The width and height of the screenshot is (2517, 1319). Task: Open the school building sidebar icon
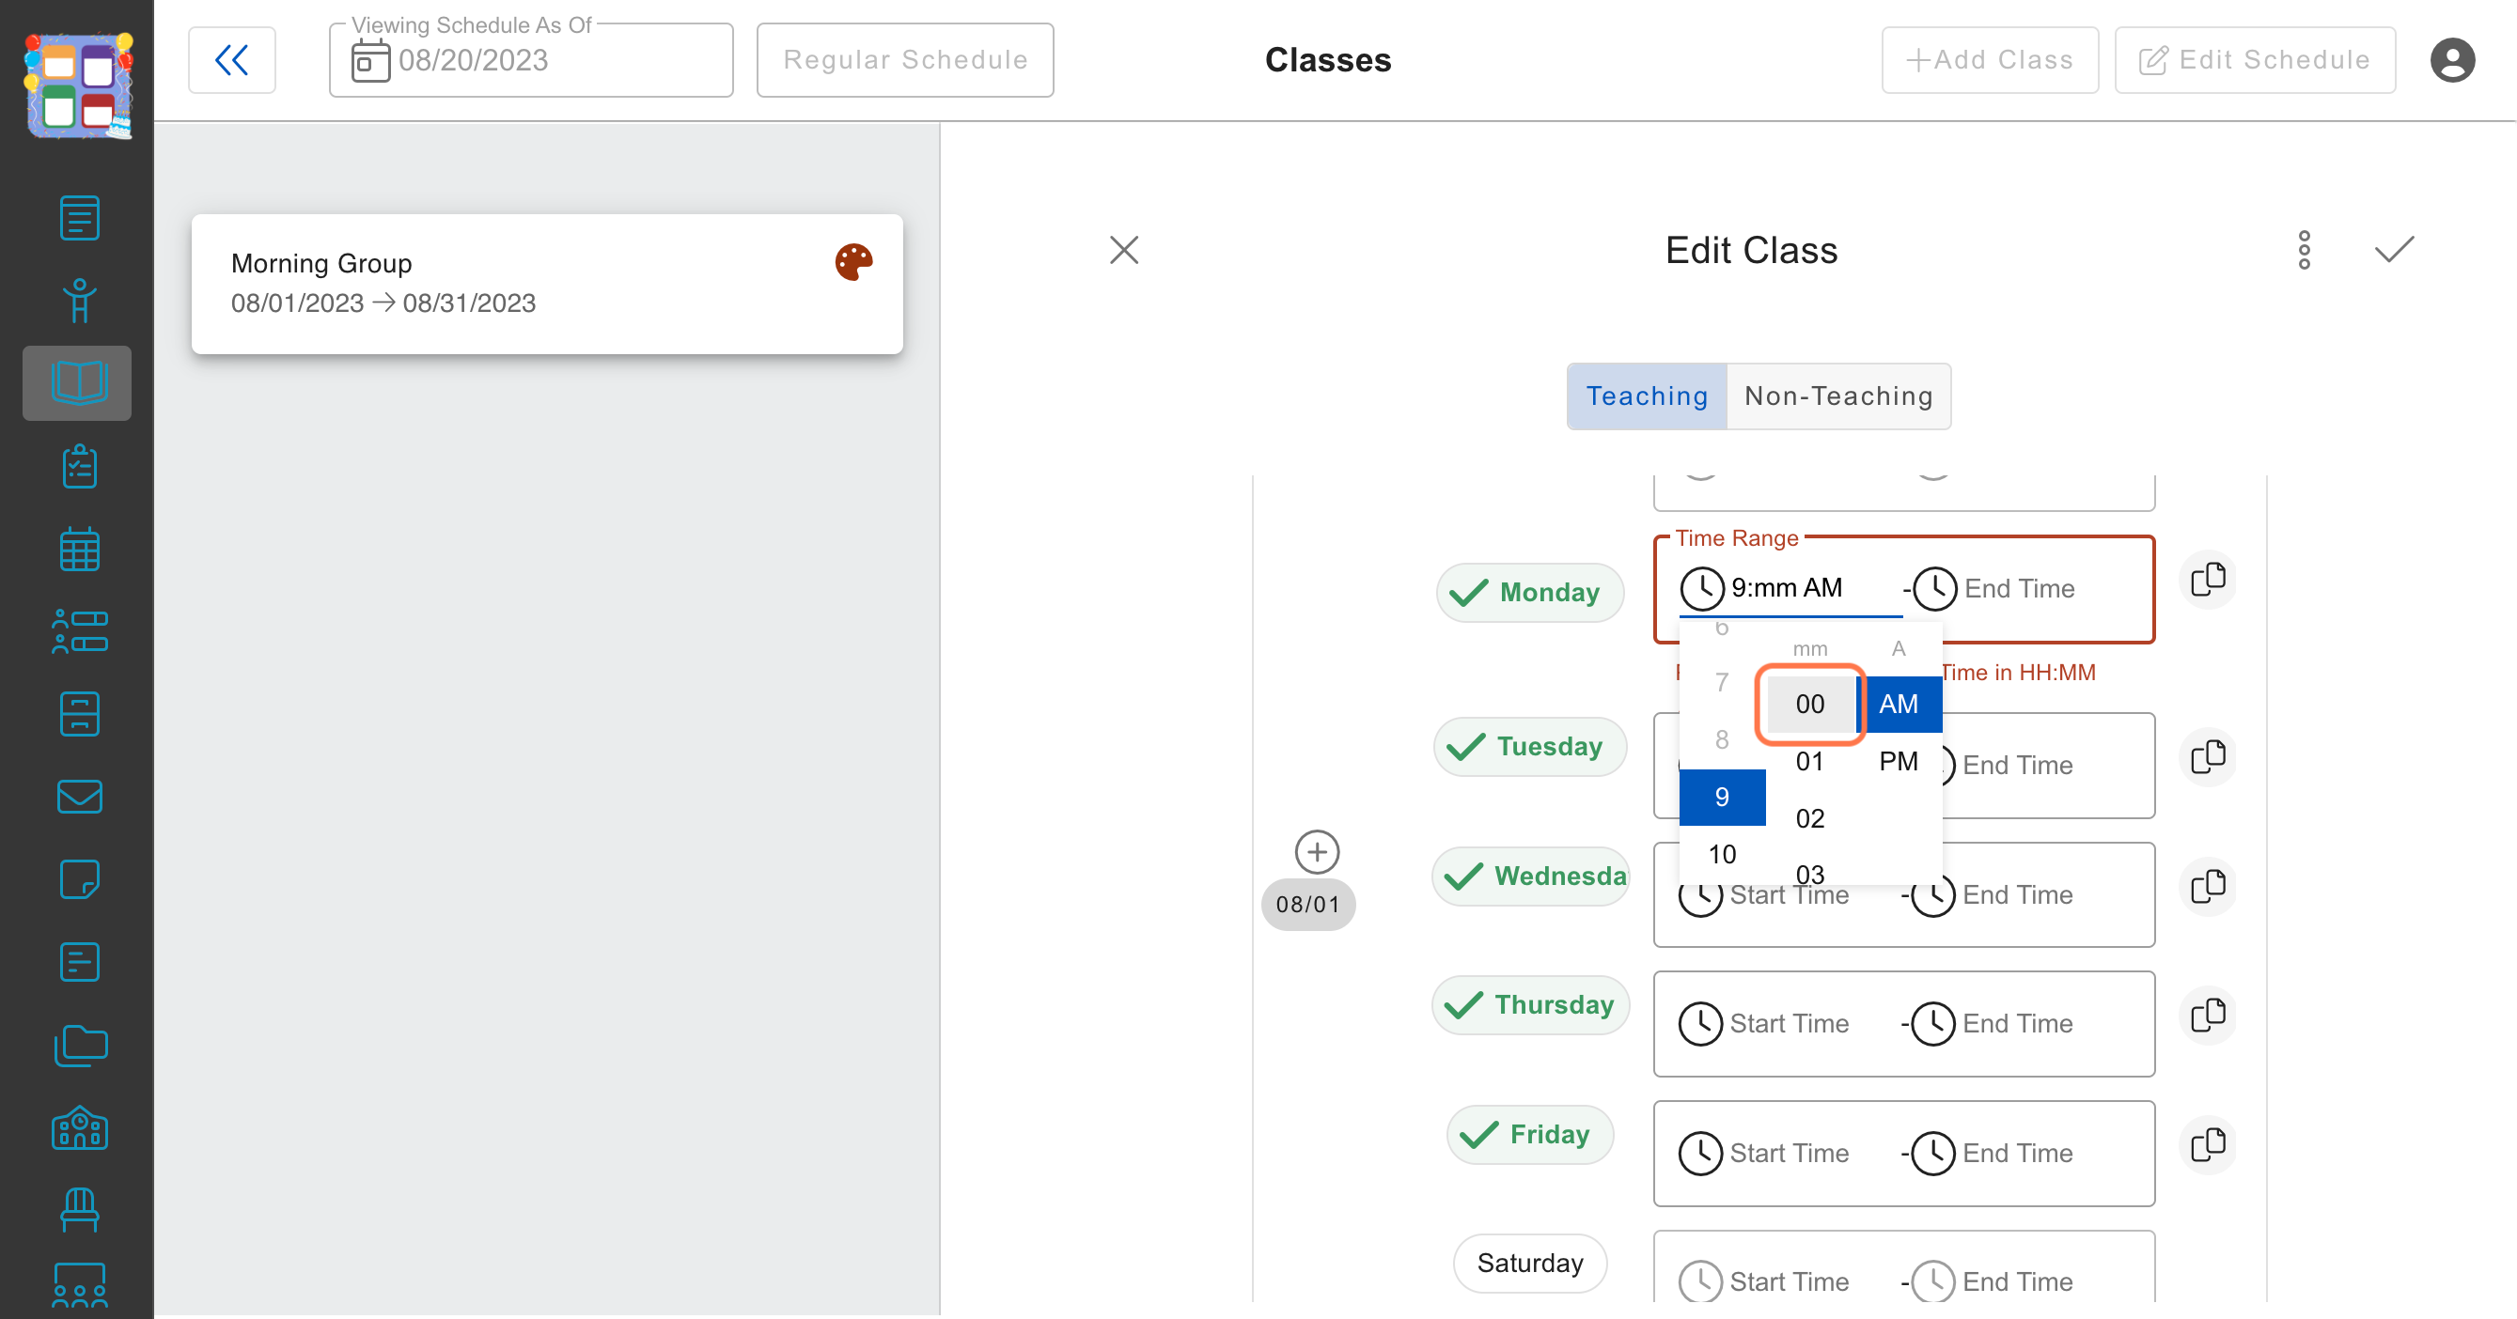click(x=79, y=1128)
